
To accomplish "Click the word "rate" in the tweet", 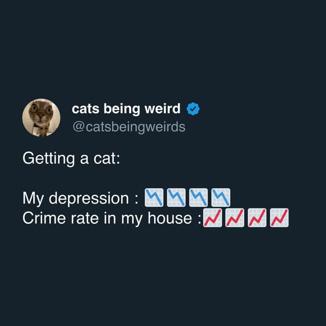I will 84,219.
